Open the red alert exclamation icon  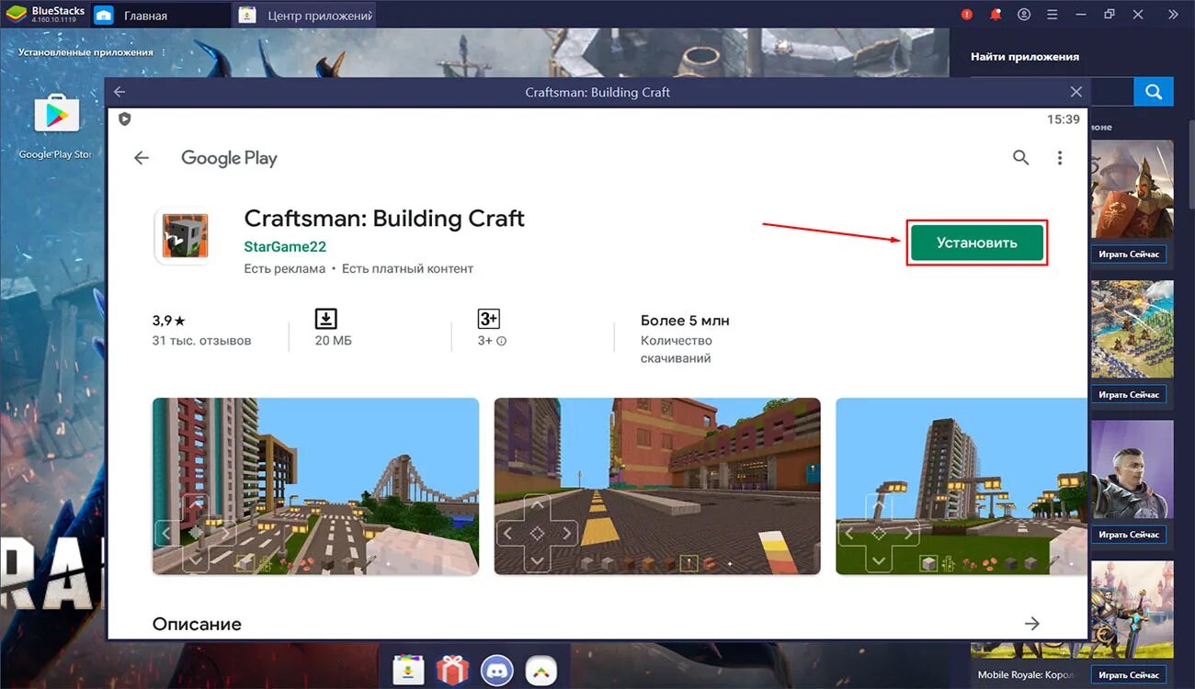click(966, 15)
